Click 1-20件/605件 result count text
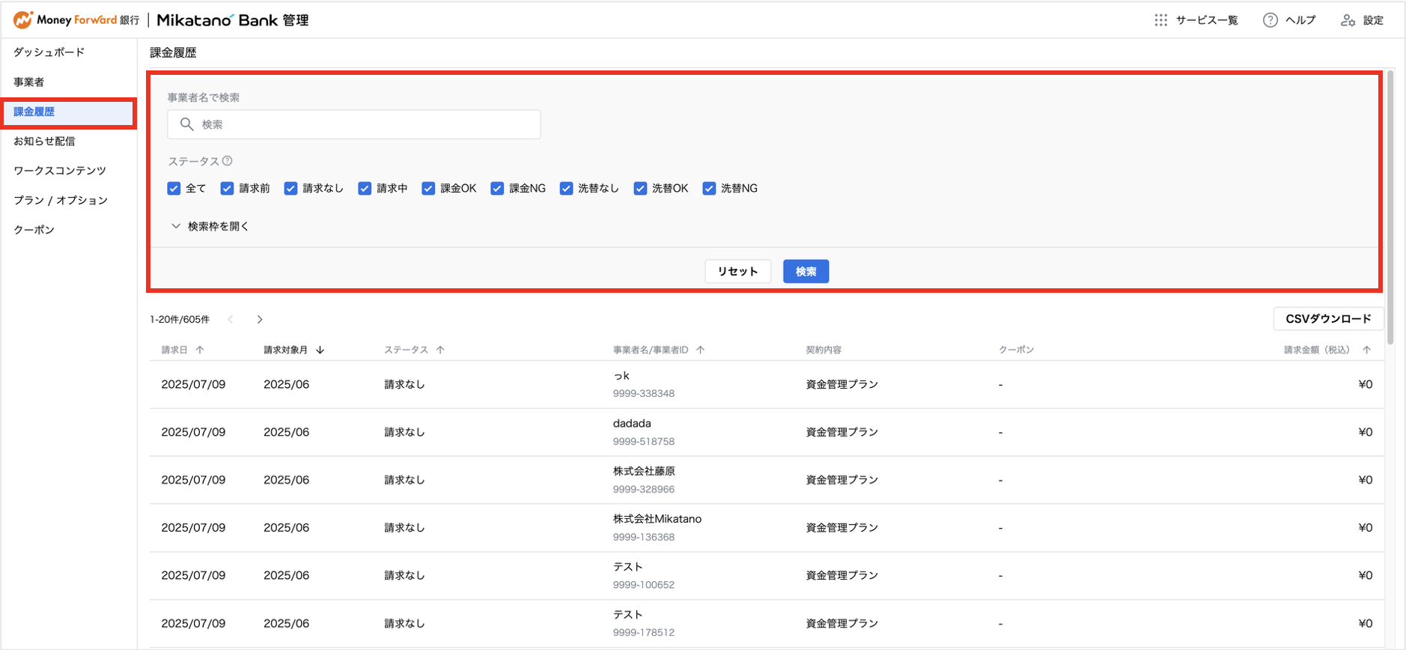 (x=180, y=320)
